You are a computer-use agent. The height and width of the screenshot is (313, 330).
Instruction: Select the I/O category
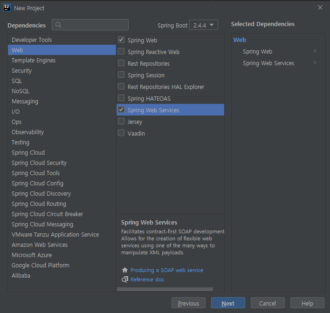62,111
